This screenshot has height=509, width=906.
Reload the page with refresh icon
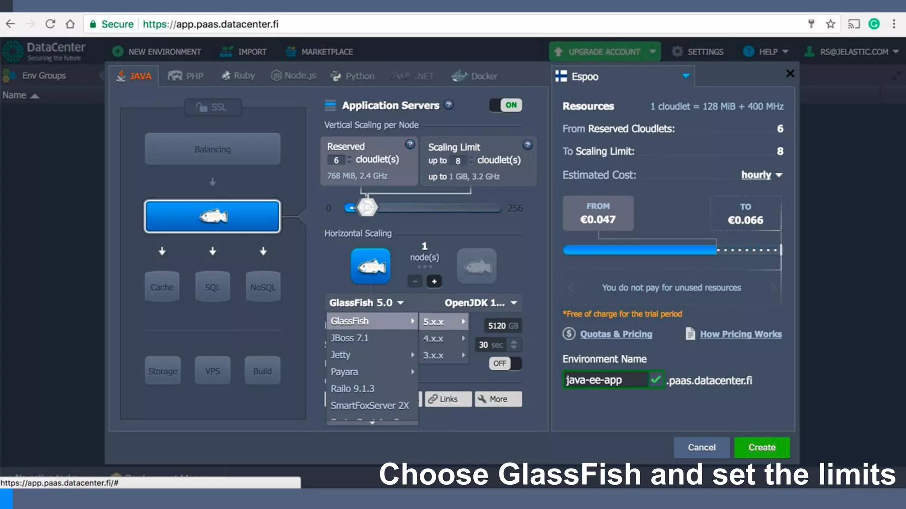point(50,24)
